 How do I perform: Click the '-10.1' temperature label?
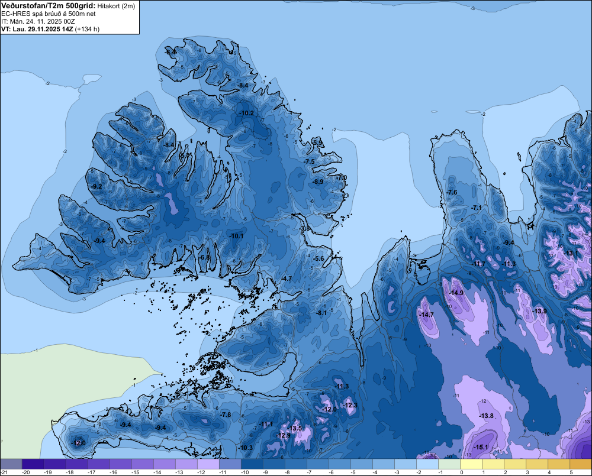coord(236,236)
